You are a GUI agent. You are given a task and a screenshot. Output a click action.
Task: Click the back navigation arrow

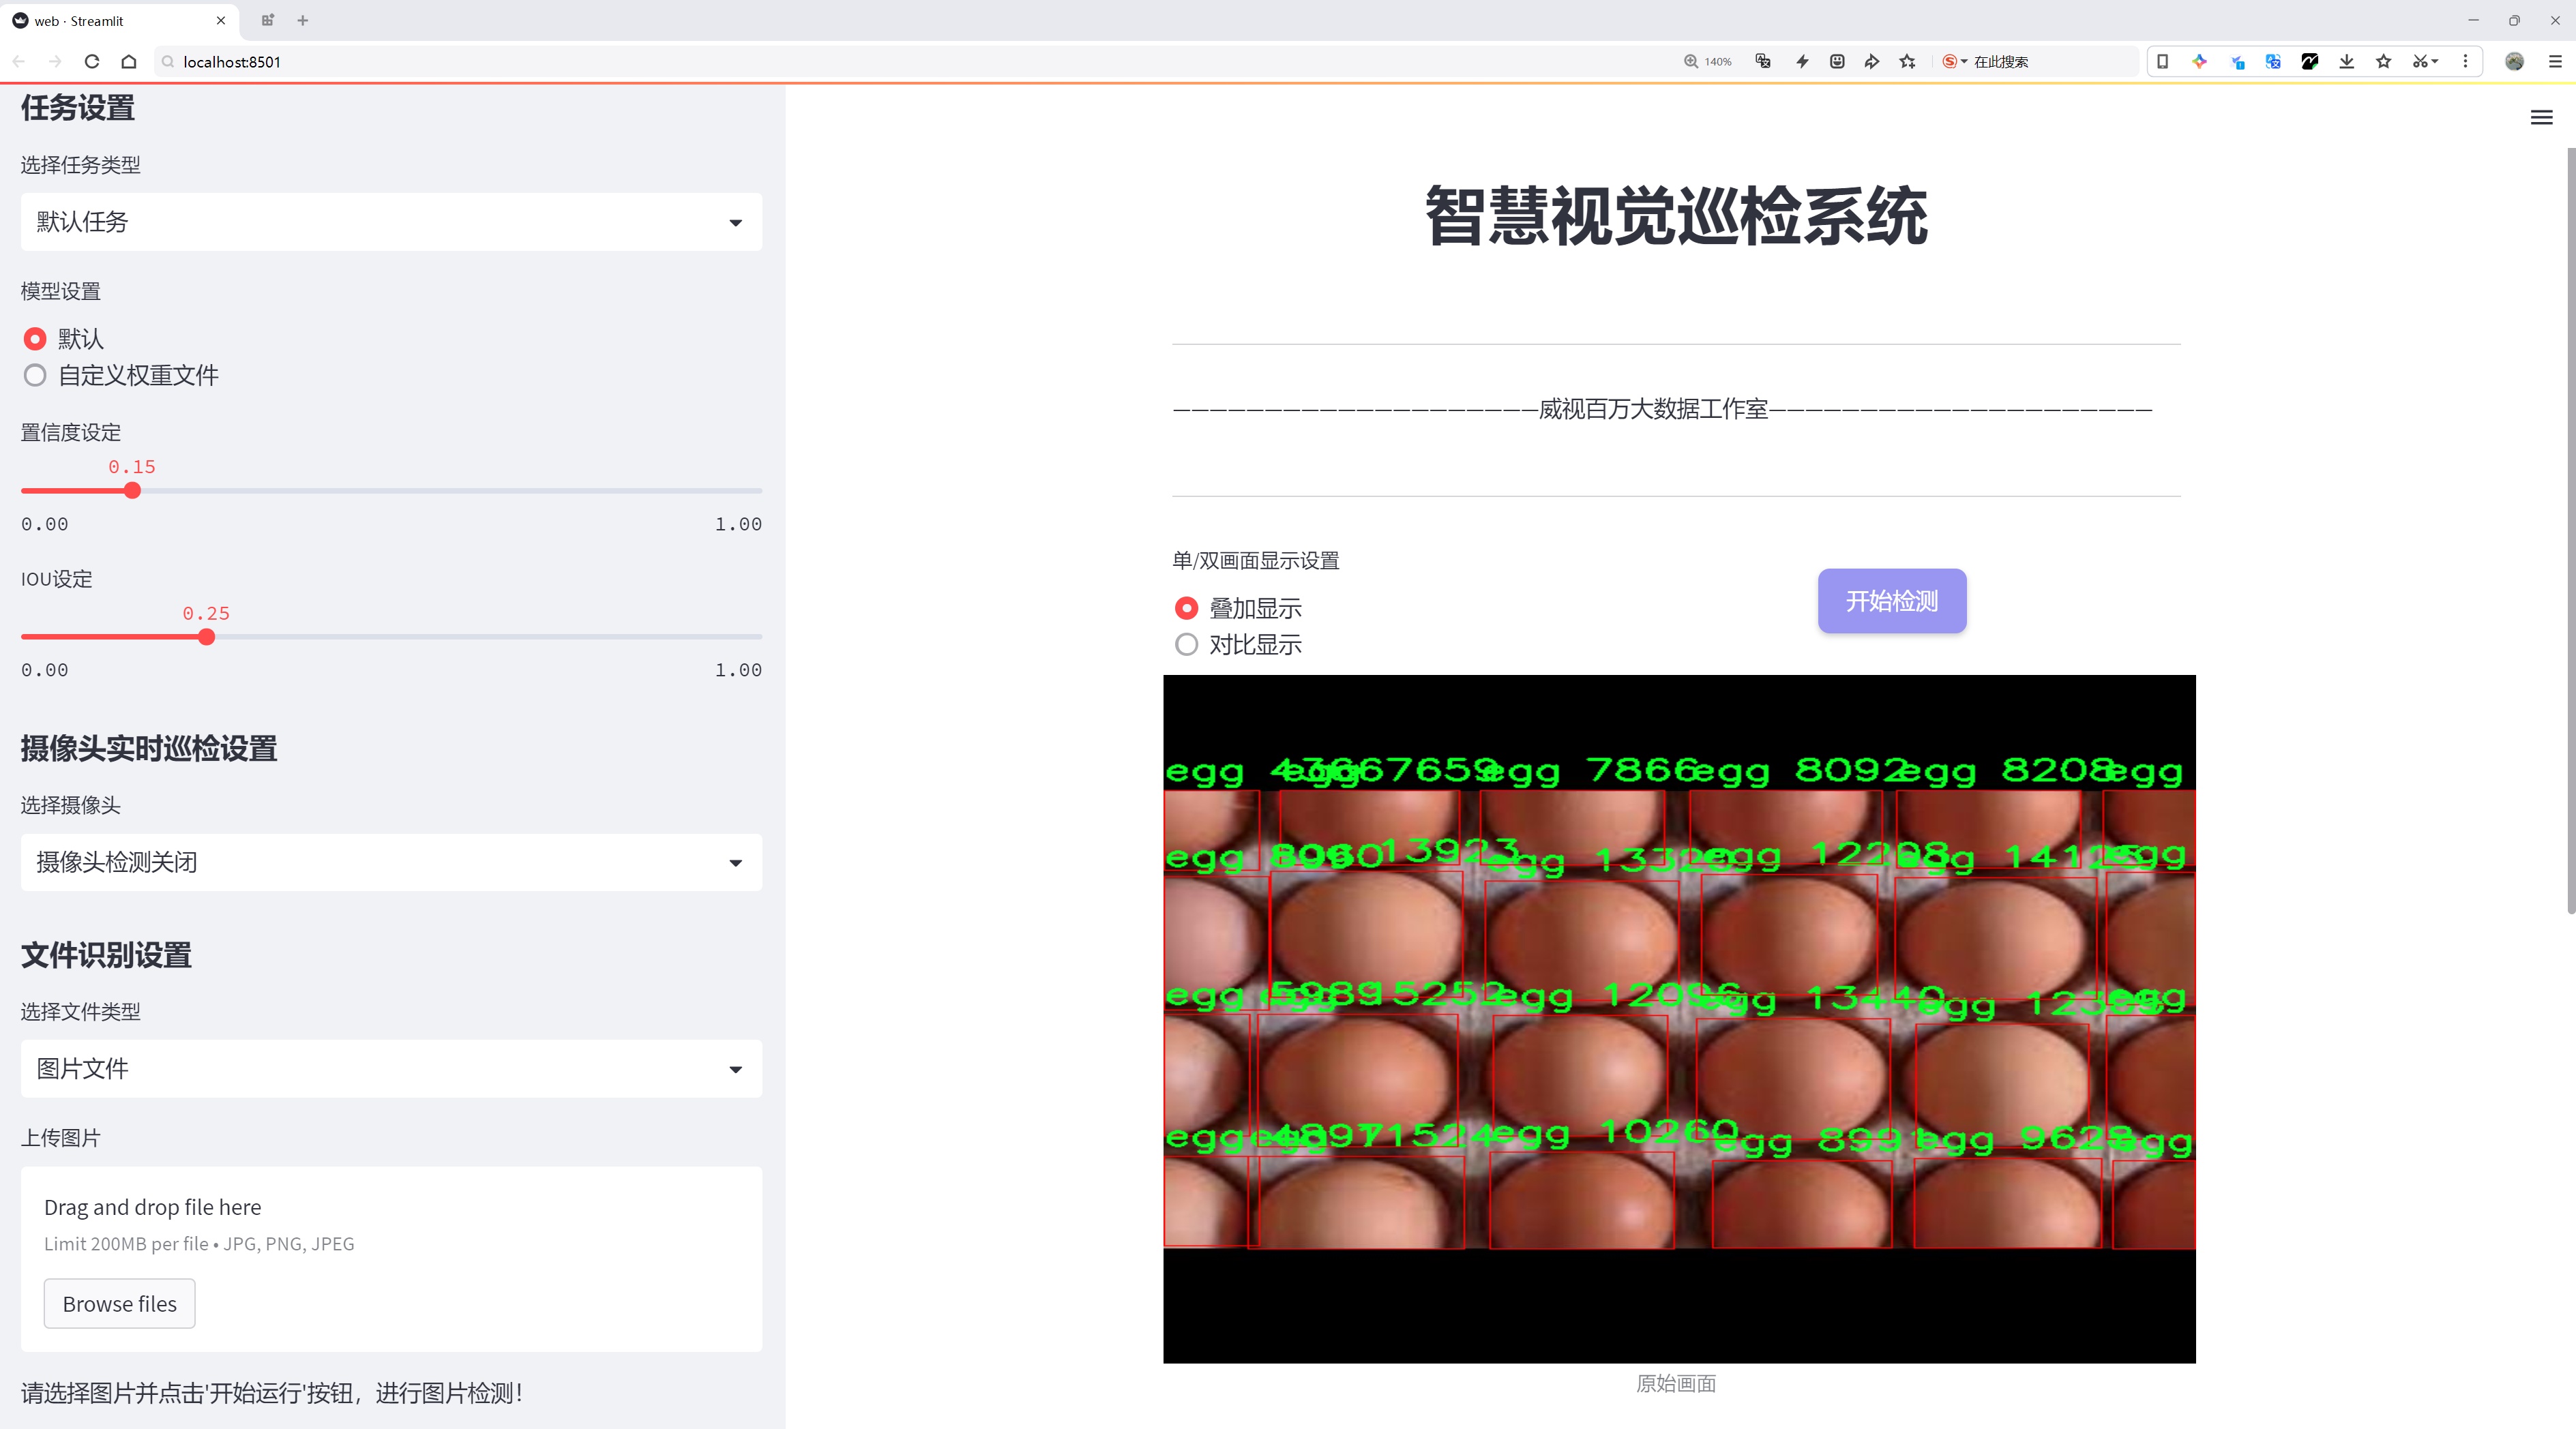19,62
